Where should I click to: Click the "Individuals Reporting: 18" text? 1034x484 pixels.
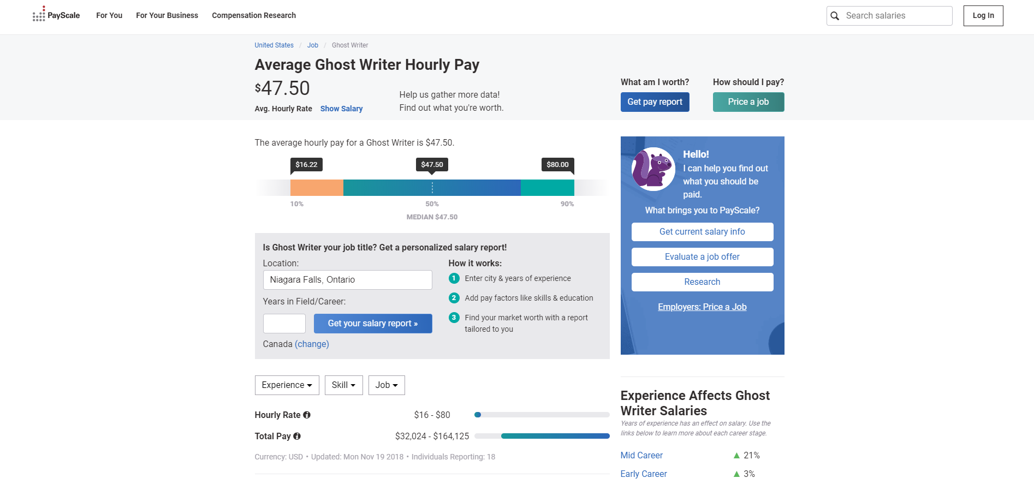tap(453, 457)
